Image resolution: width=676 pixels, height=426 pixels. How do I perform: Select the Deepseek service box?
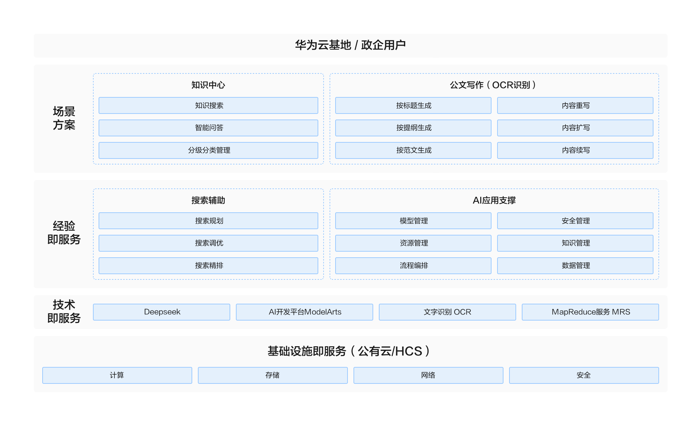point(162,312)
